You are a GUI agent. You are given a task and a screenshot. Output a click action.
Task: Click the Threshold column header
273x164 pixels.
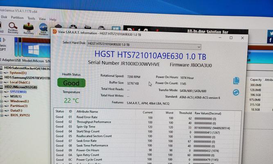[185, 113]
